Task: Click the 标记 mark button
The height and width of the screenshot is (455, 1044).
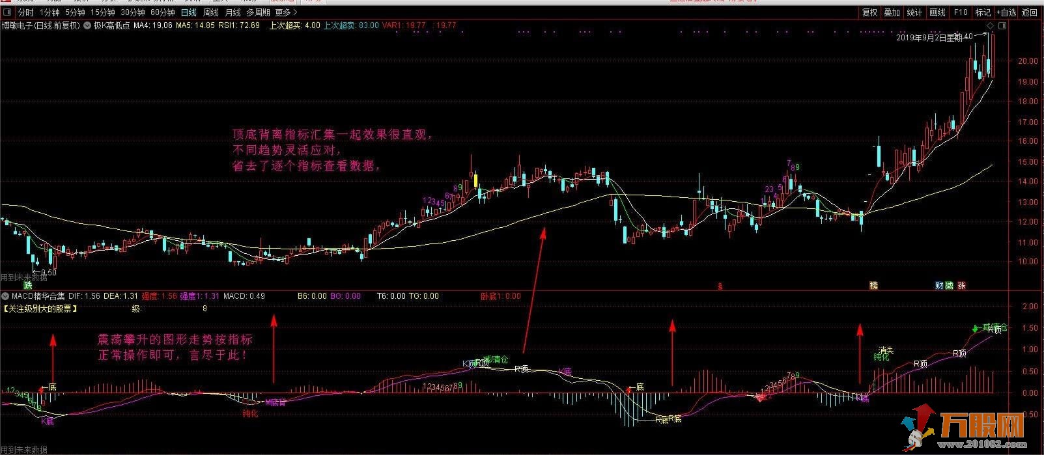Action: 983,12
